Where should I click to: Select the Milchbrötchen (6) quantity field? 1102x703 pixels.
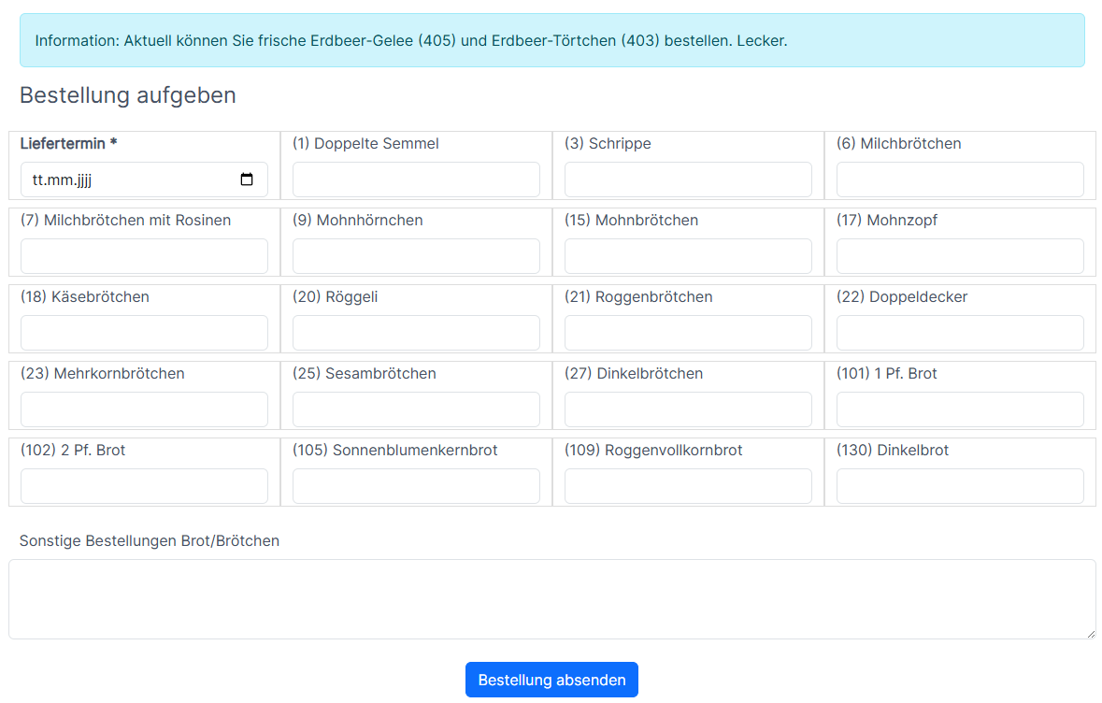tap(960, 179)
